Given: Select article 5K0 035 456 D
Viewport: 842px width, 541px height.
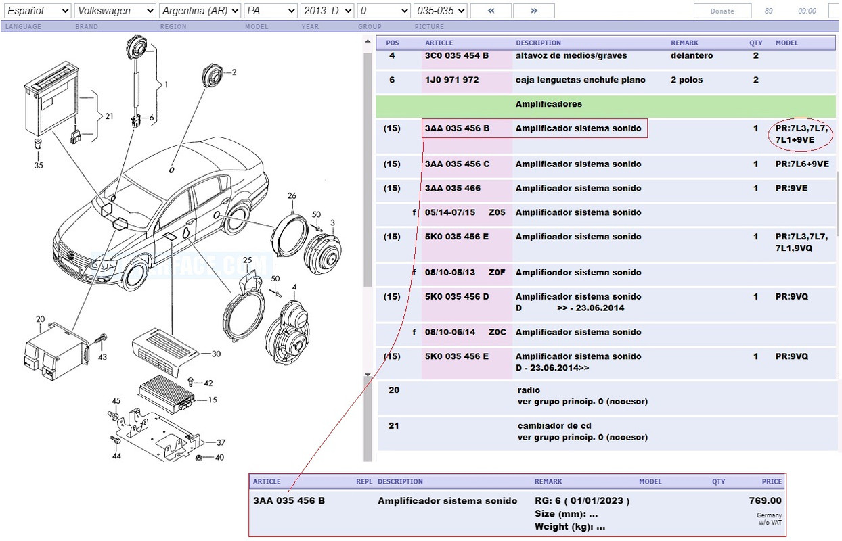Looking at the screenshot, I should (458, 296).
